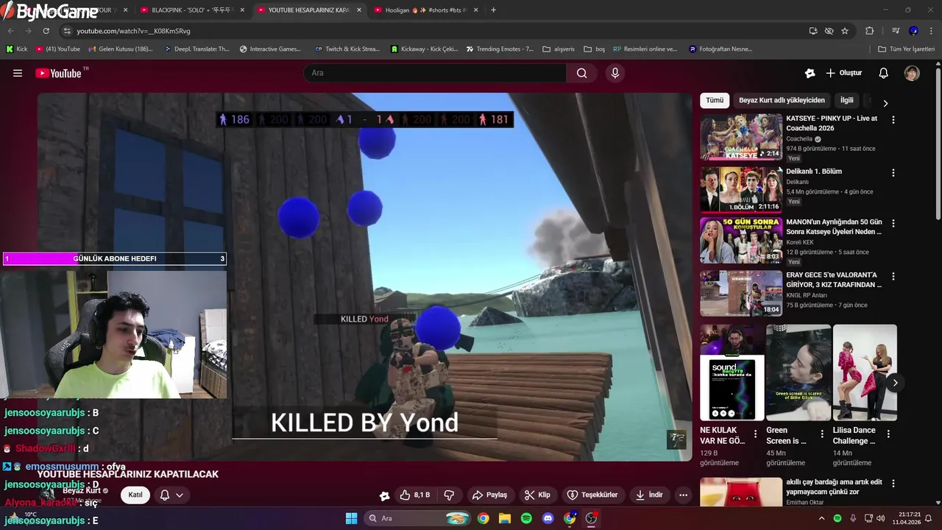The image size is (942, 530).
Task: Open OBS Studio from taskbar
Action: pos(591,518)
